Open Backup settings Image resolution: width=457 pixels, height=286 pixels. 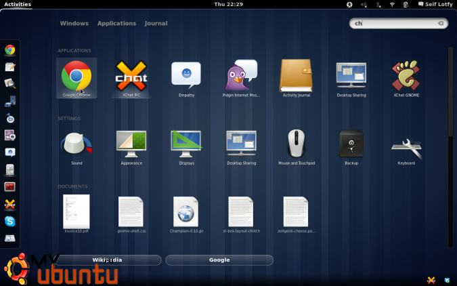[x=351, y=146]
